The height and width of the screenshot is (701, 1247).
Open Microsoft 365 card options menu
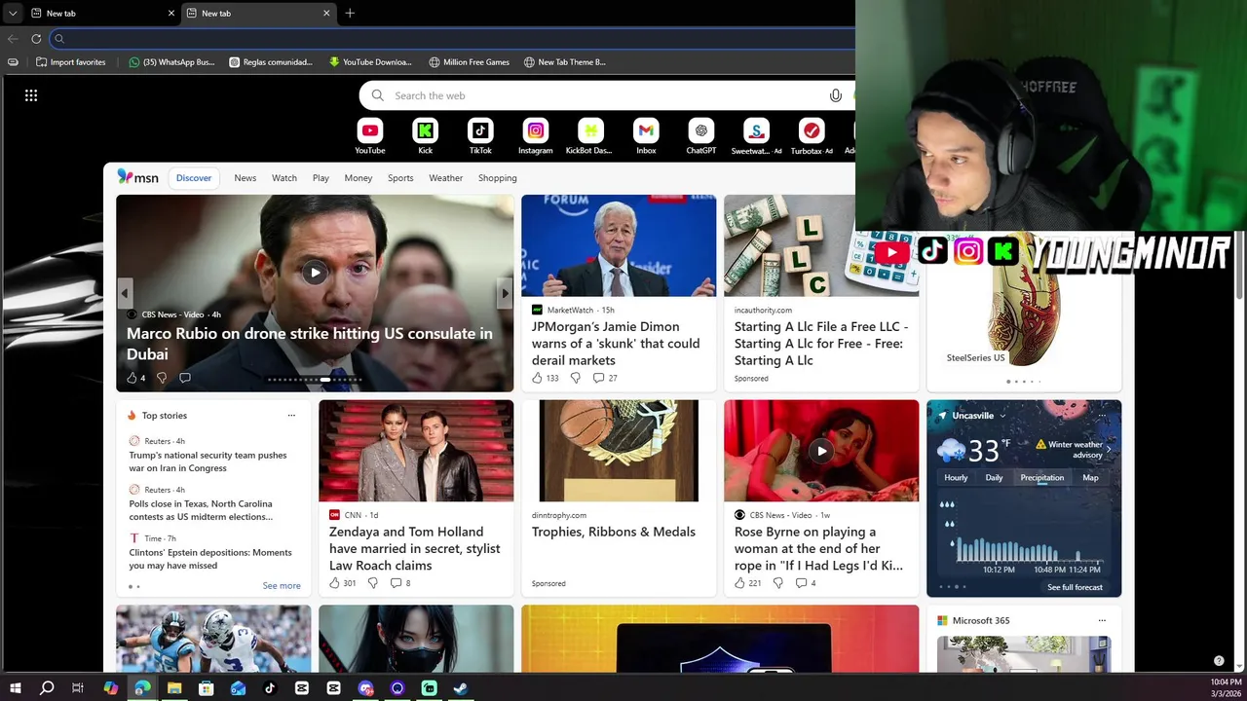pos(1102,620)
